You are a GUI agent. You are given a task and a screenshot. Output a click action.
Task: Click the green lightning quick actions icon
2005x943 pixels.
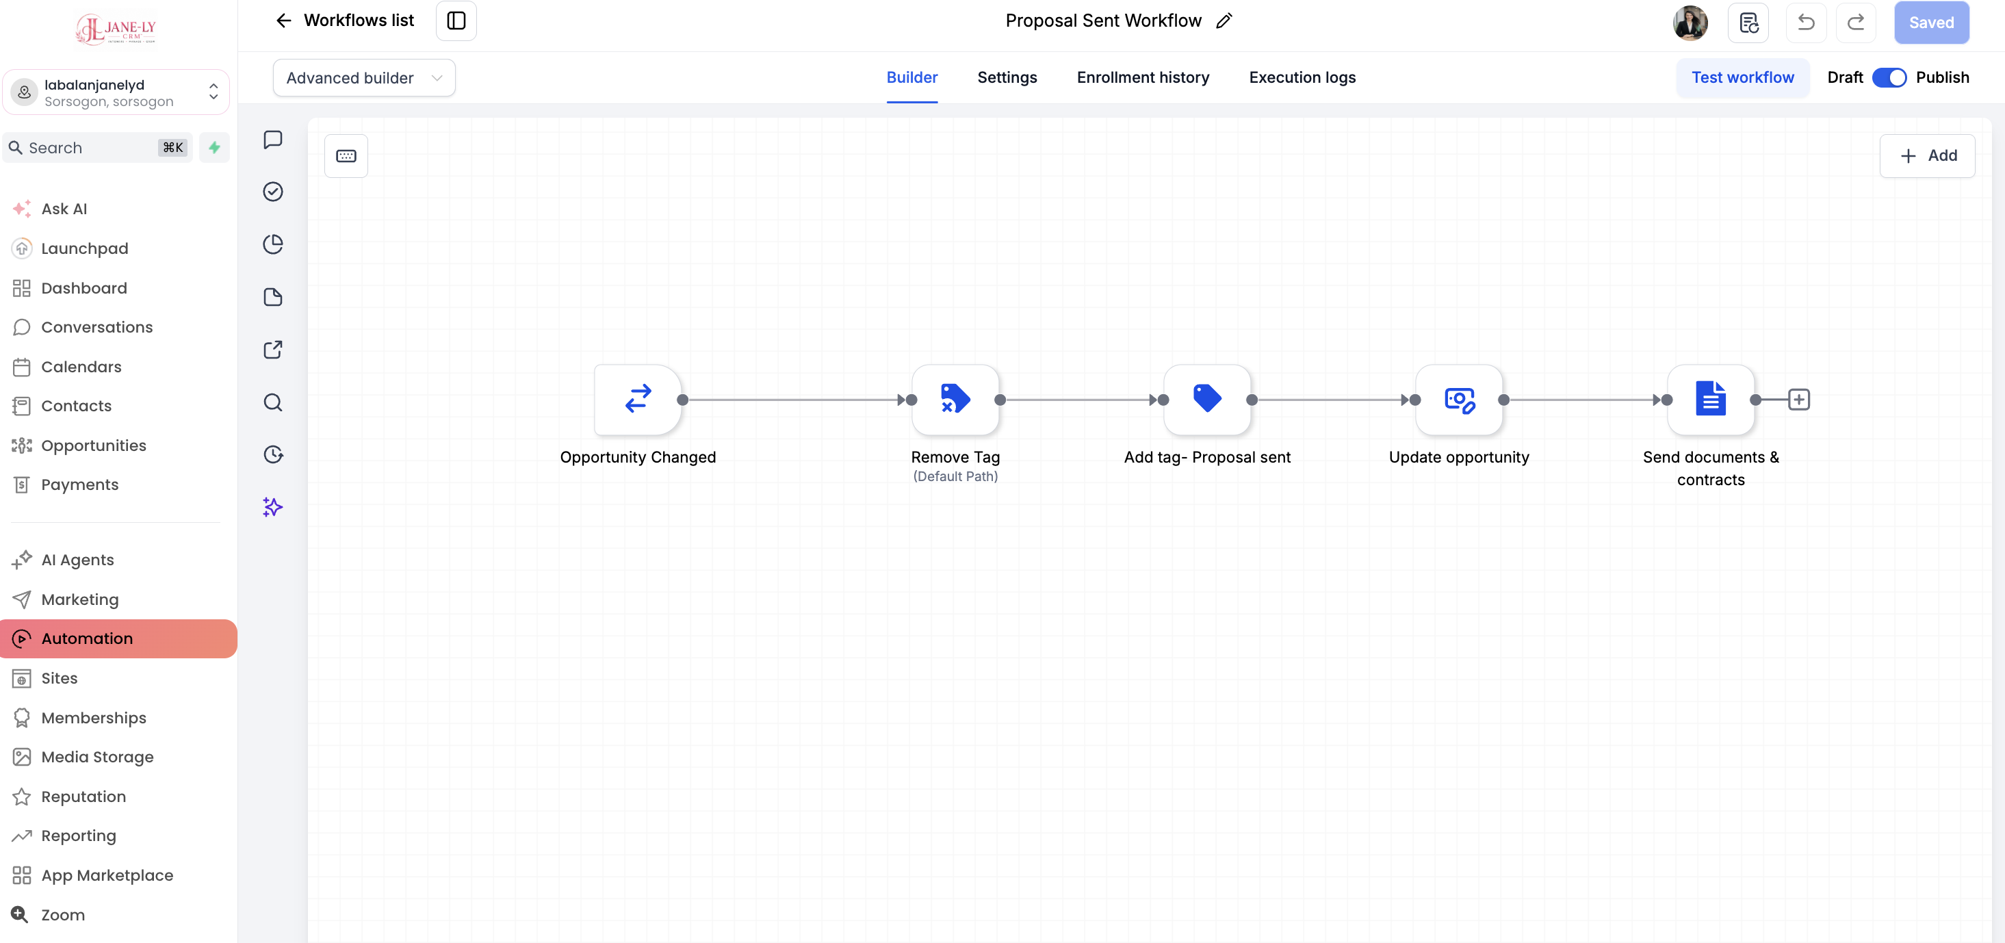click(x=214, y=147)
